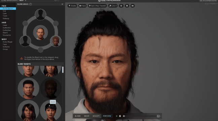Click the head-shaped icon in the viewport toolbar

click(127, 6)
